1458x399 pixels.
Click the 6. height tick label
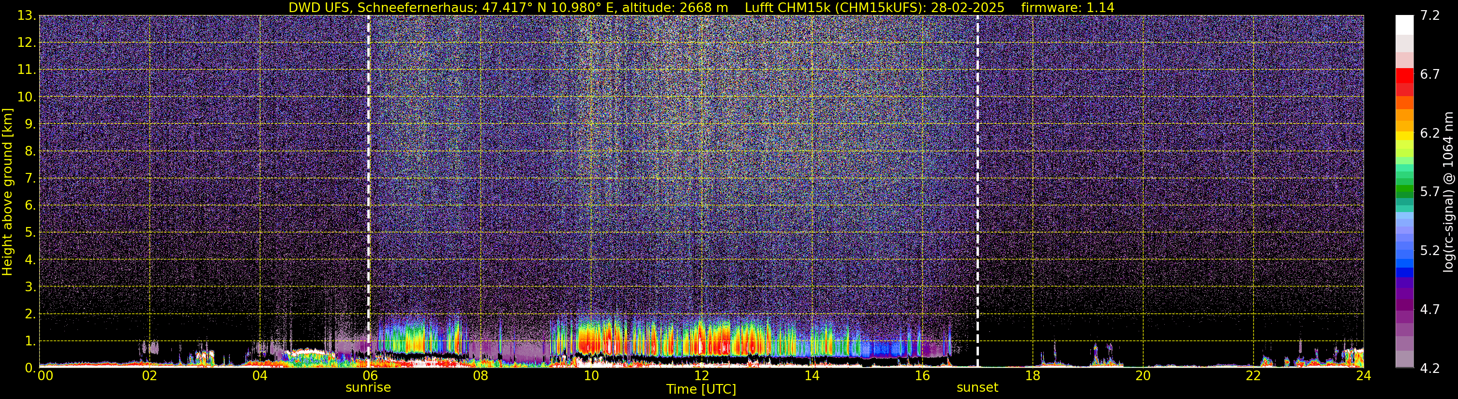[x=30, y=206]
